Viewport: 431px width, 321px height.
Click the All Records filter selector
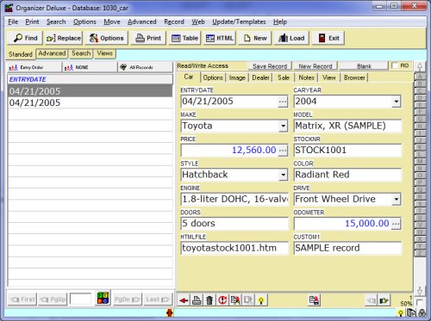(x=146, y=67)
